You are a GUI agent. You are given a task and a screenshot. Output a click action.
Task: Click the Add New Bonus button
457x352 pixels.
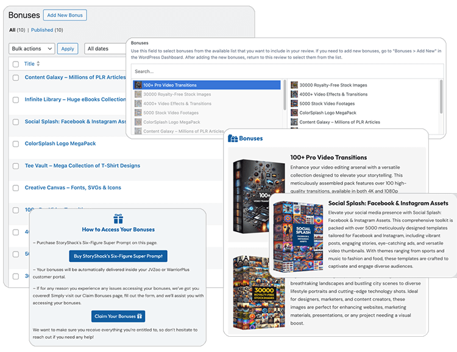pos(65,15)
